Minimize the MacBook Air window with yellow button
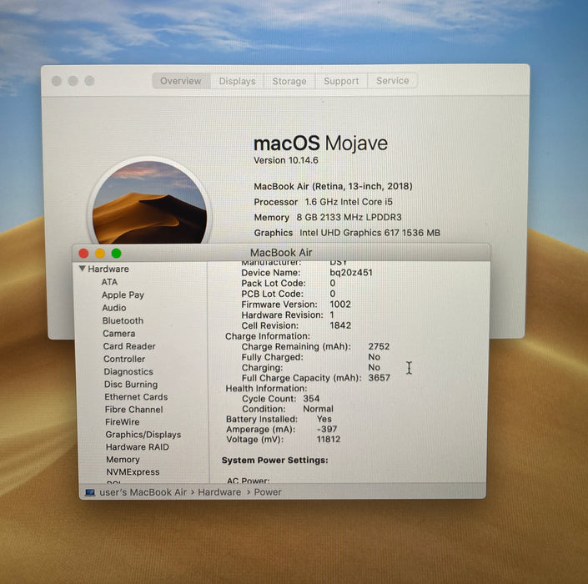The height and width of the screenshot is (584, 588). point(100,254)
